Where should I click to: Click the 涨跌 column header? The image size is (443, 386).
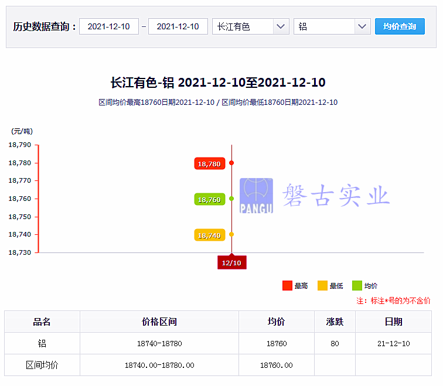tap(335, 322)
